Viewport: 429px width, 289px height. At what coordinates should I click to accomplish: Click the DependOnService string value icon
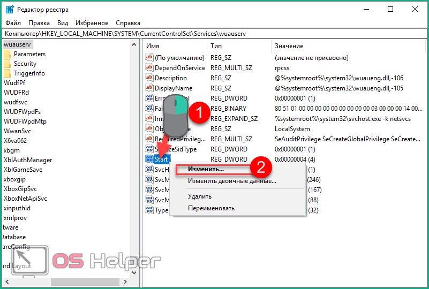149,68
